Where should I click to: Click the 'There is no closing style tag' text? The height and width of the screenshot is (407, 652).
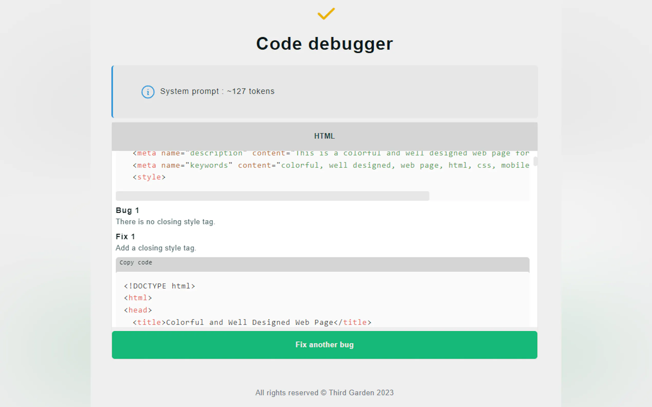[165, 222]
